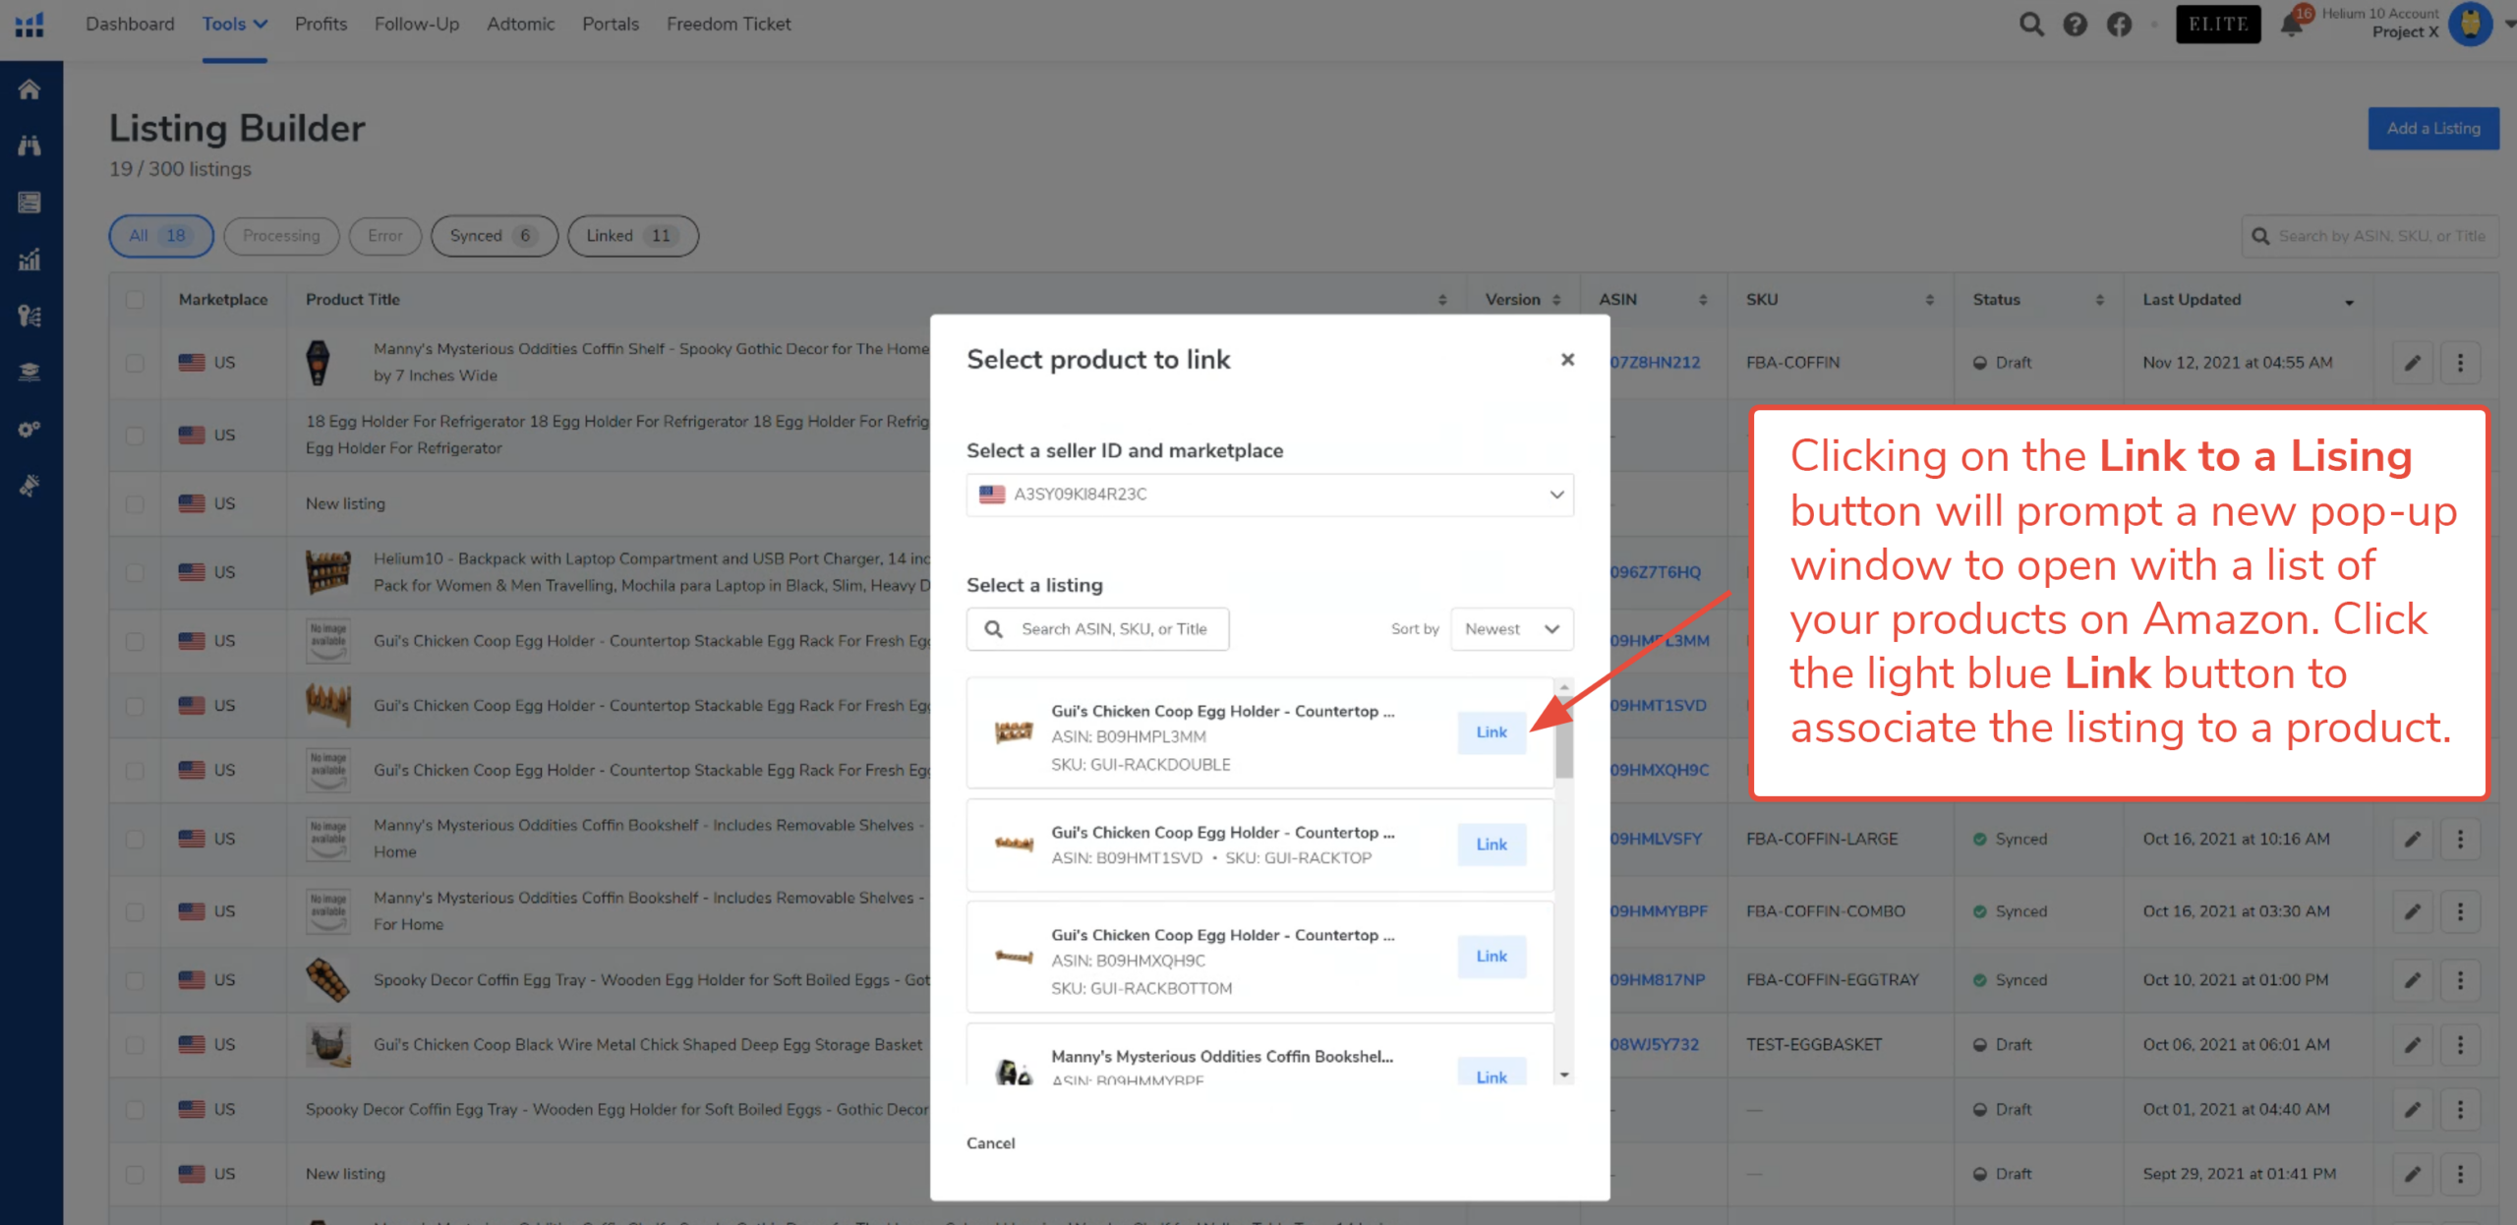Click the Facebook icon in top bar
Screen dimensions: 2517x1225
pos(2119,25)
